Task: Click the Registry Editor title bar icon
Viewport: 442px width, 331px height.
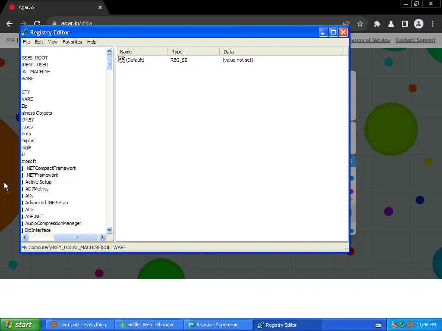Action: [x=25, y=32]
